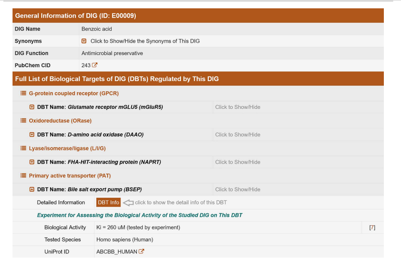Click Show/Hide text for DAAO row
Image resolution: width=401 pixels, height=259 pixels.
(x=237, y=135)
